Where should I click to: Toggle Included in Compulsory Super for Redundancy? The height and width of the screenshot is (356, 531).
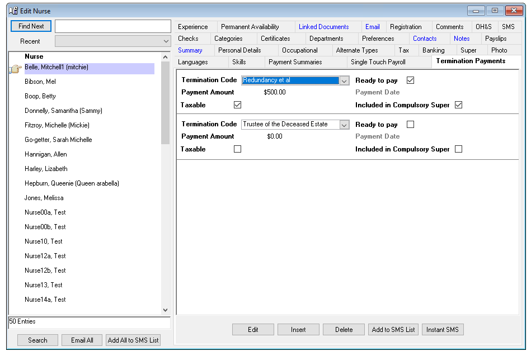(x=458, y=105)
